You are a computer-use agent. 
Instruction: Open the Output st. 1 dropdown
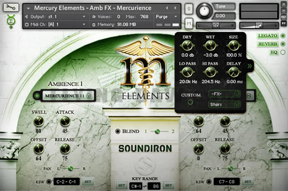56,17
